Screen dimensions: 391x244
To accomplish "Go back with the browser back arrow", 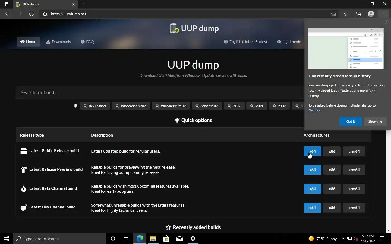I will click(x=8, y=14).
